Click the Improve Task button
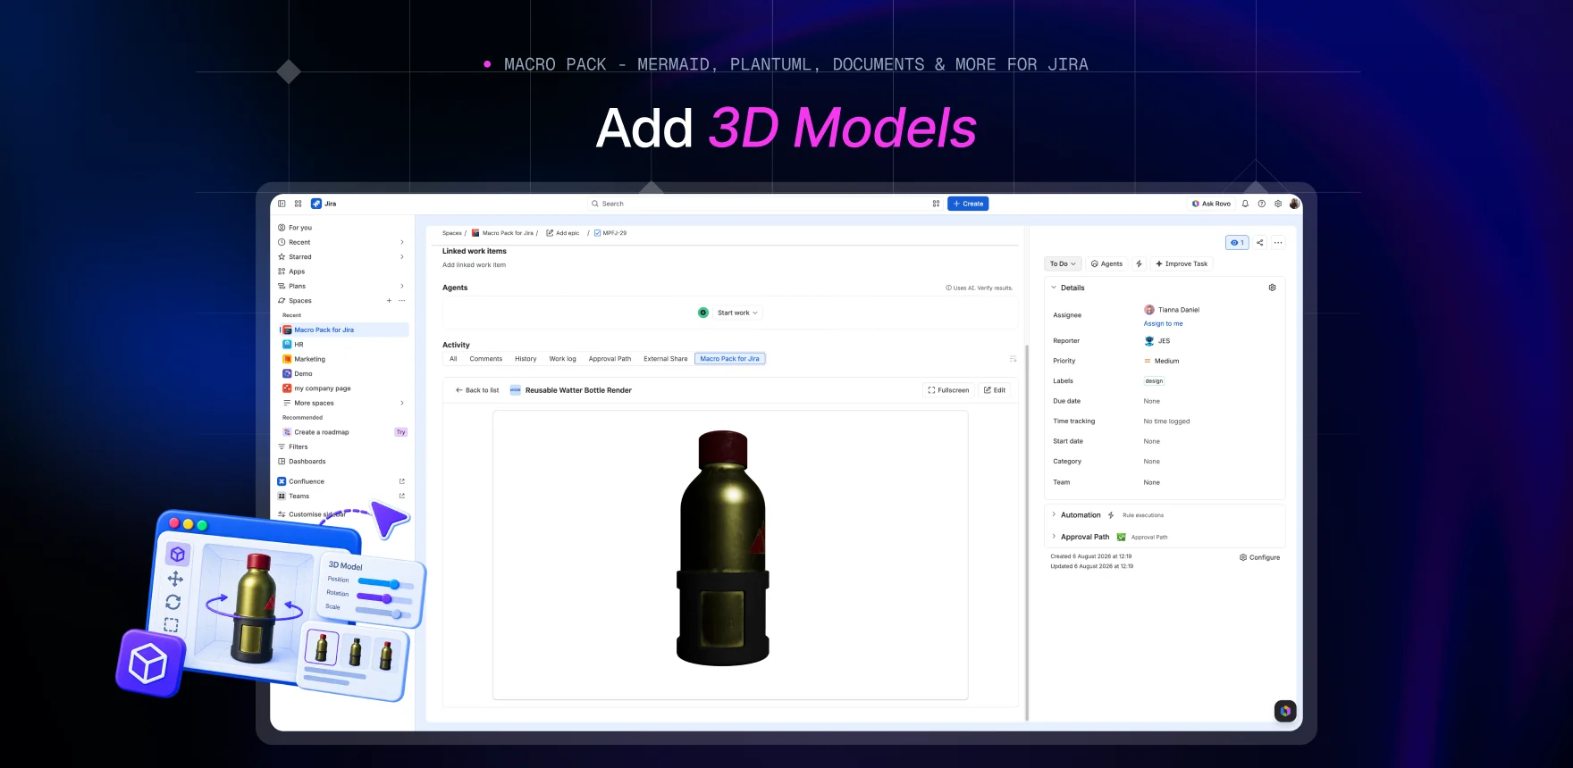 (x=1182, y=263)
